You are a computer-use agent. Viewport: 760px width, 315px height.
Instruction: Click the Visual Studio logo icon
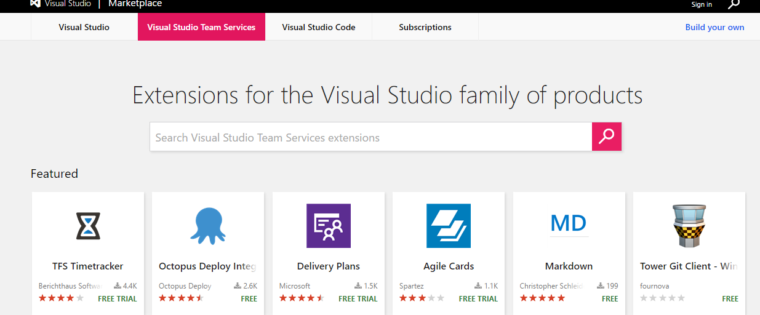click(35, 4)
